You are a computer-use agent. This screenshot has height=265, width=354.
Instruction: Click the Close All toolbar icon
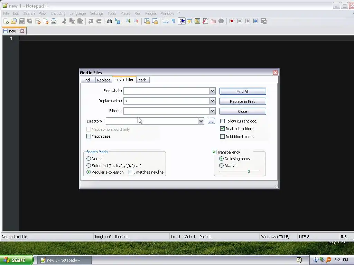(46, 21)
